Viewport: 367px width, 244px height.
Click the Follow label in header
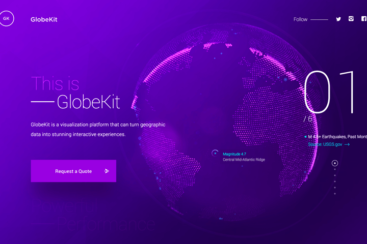(x=301, y=19)
